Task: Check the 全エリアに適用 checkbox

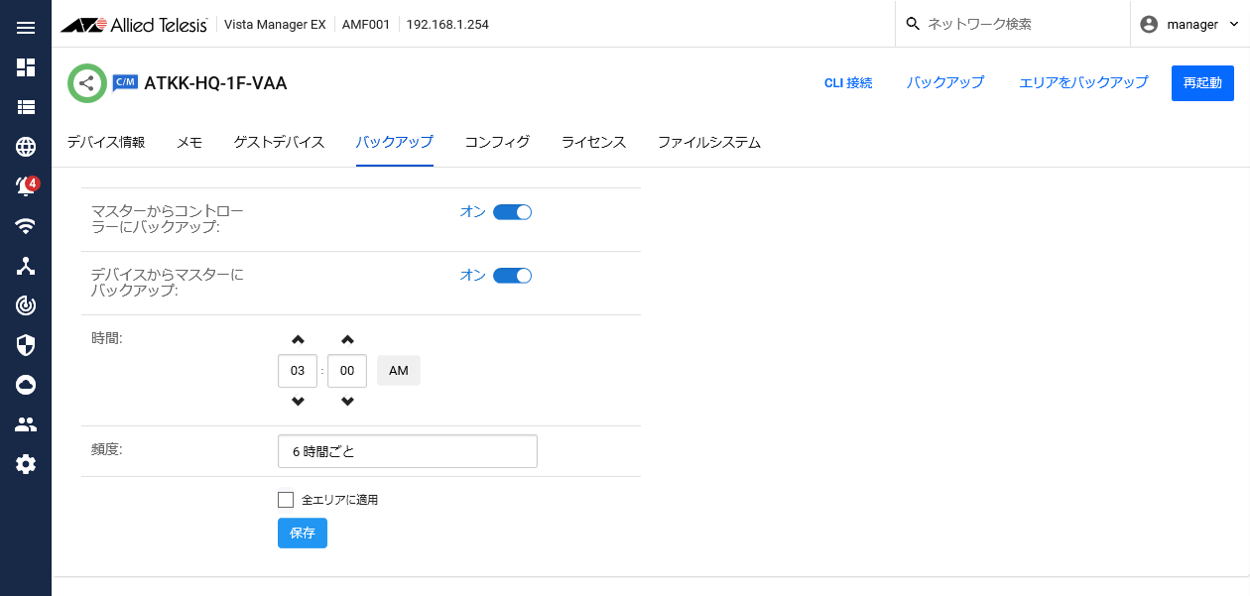Action: (x=286, y=500)
